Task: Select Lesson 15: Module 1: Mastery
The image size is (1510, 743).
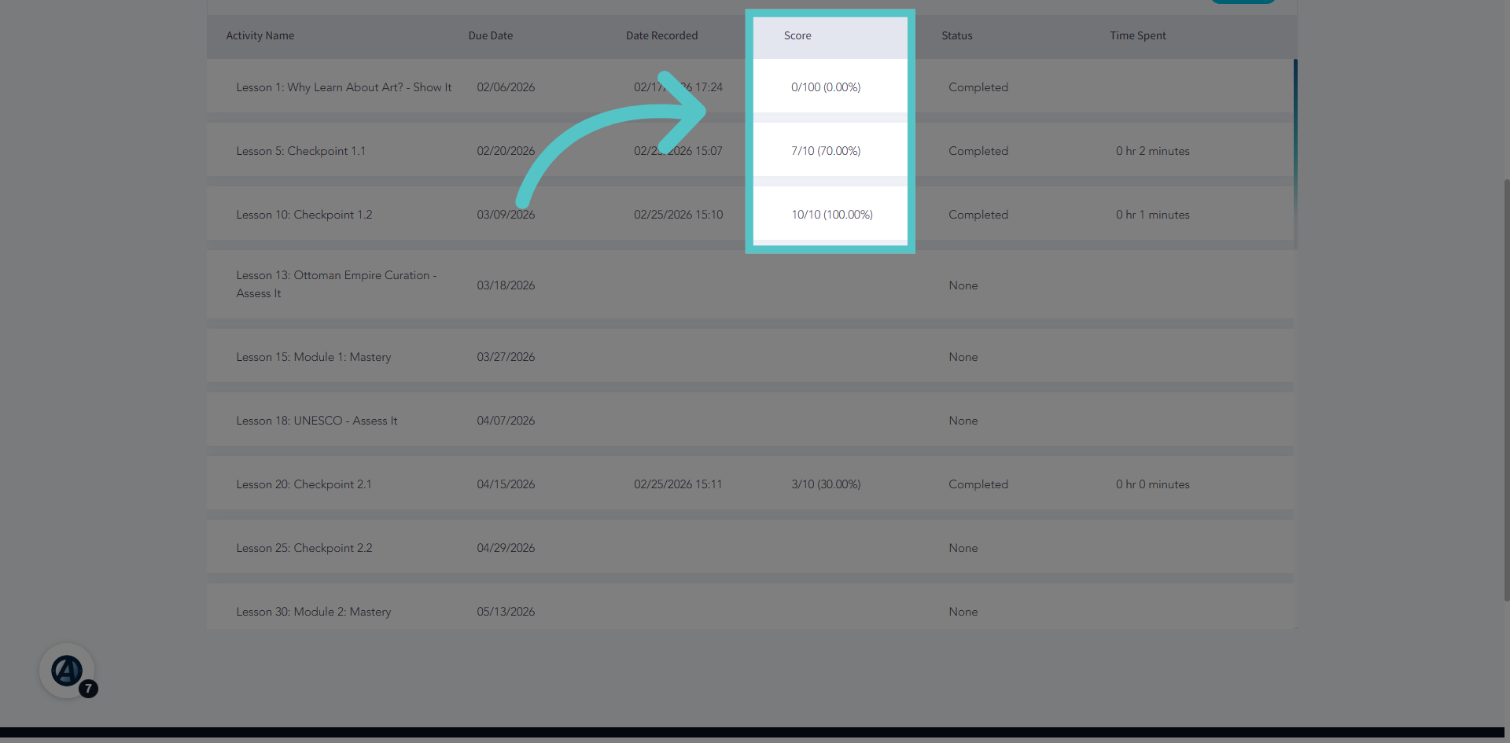Action: coord(314,357)
